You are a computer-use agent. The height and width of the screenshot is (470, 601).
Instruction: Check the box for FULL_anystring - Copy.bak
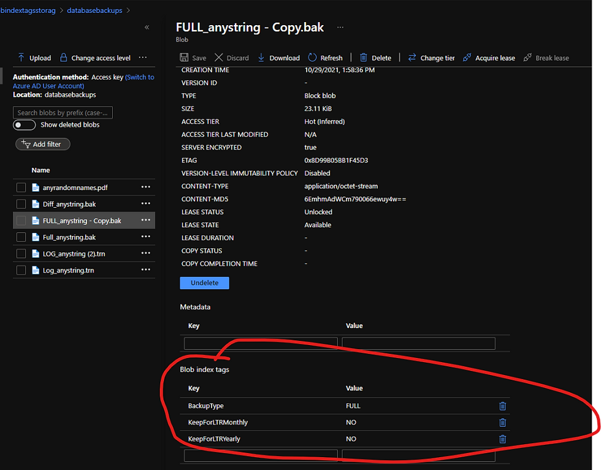click(21, 221)
